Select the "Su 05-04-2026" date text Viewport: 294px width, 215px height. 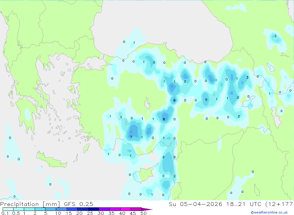click(195, 204)
